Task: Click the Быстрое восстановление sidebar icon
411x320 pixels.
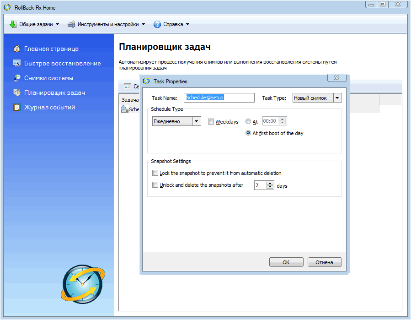Action: (x=17, y=63)
